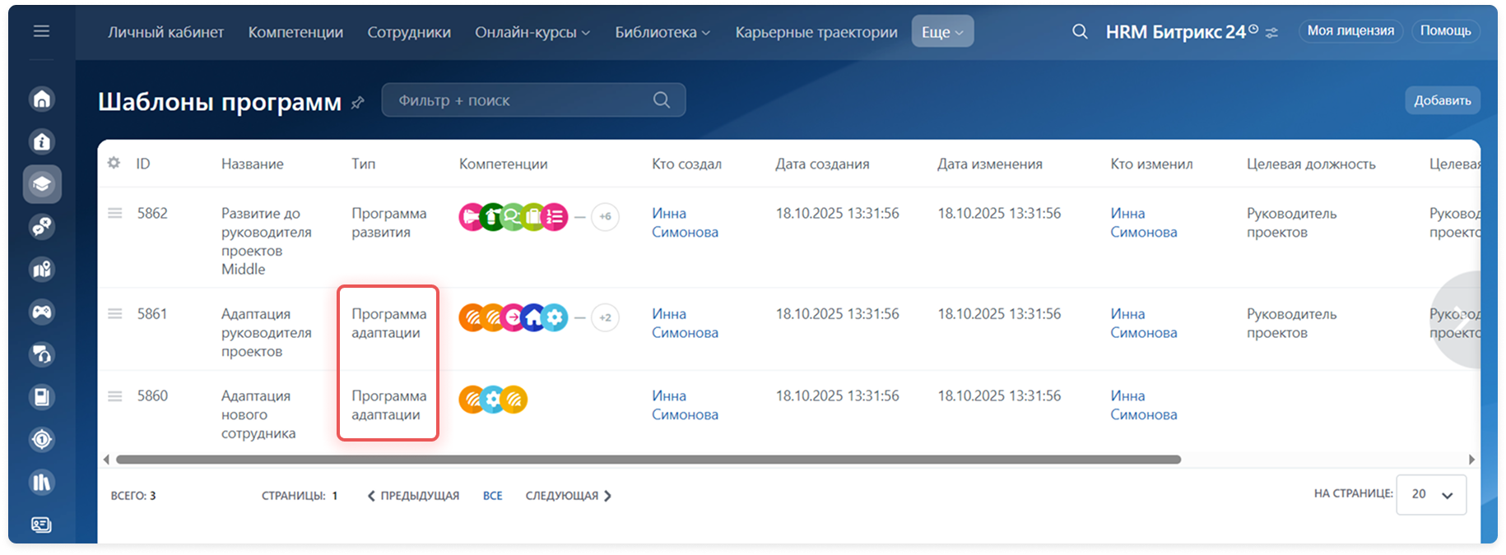Viewport: 1506px width, 555px height.
Task: Open the row menu for ID 5860
Action: 115,396
